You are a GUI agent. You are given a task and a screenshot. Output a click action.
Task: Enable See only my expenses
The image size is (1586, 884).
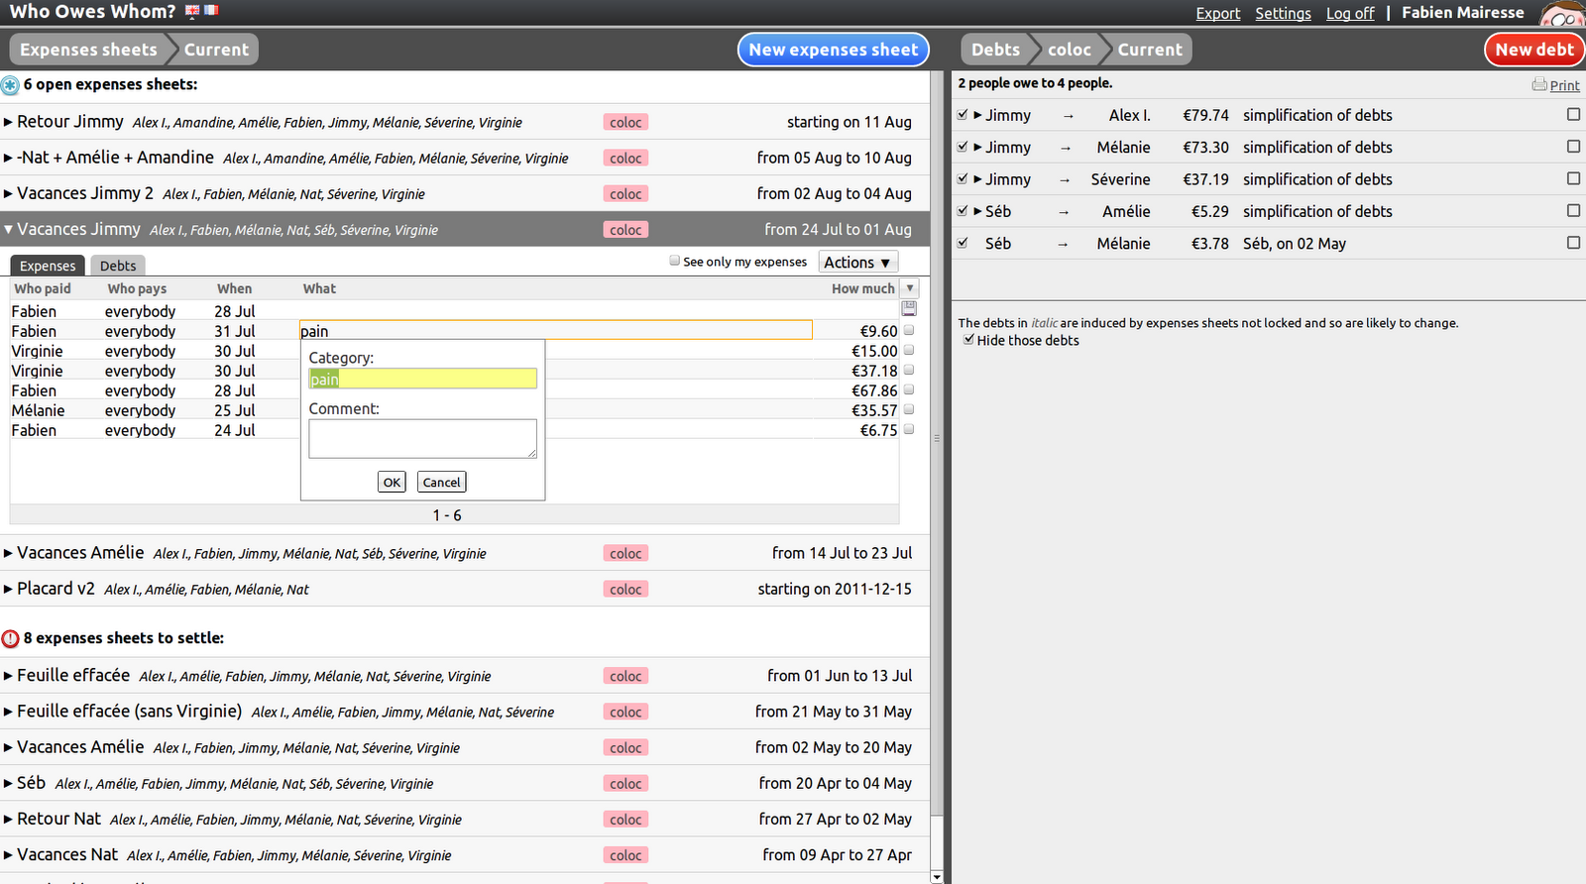674,261
